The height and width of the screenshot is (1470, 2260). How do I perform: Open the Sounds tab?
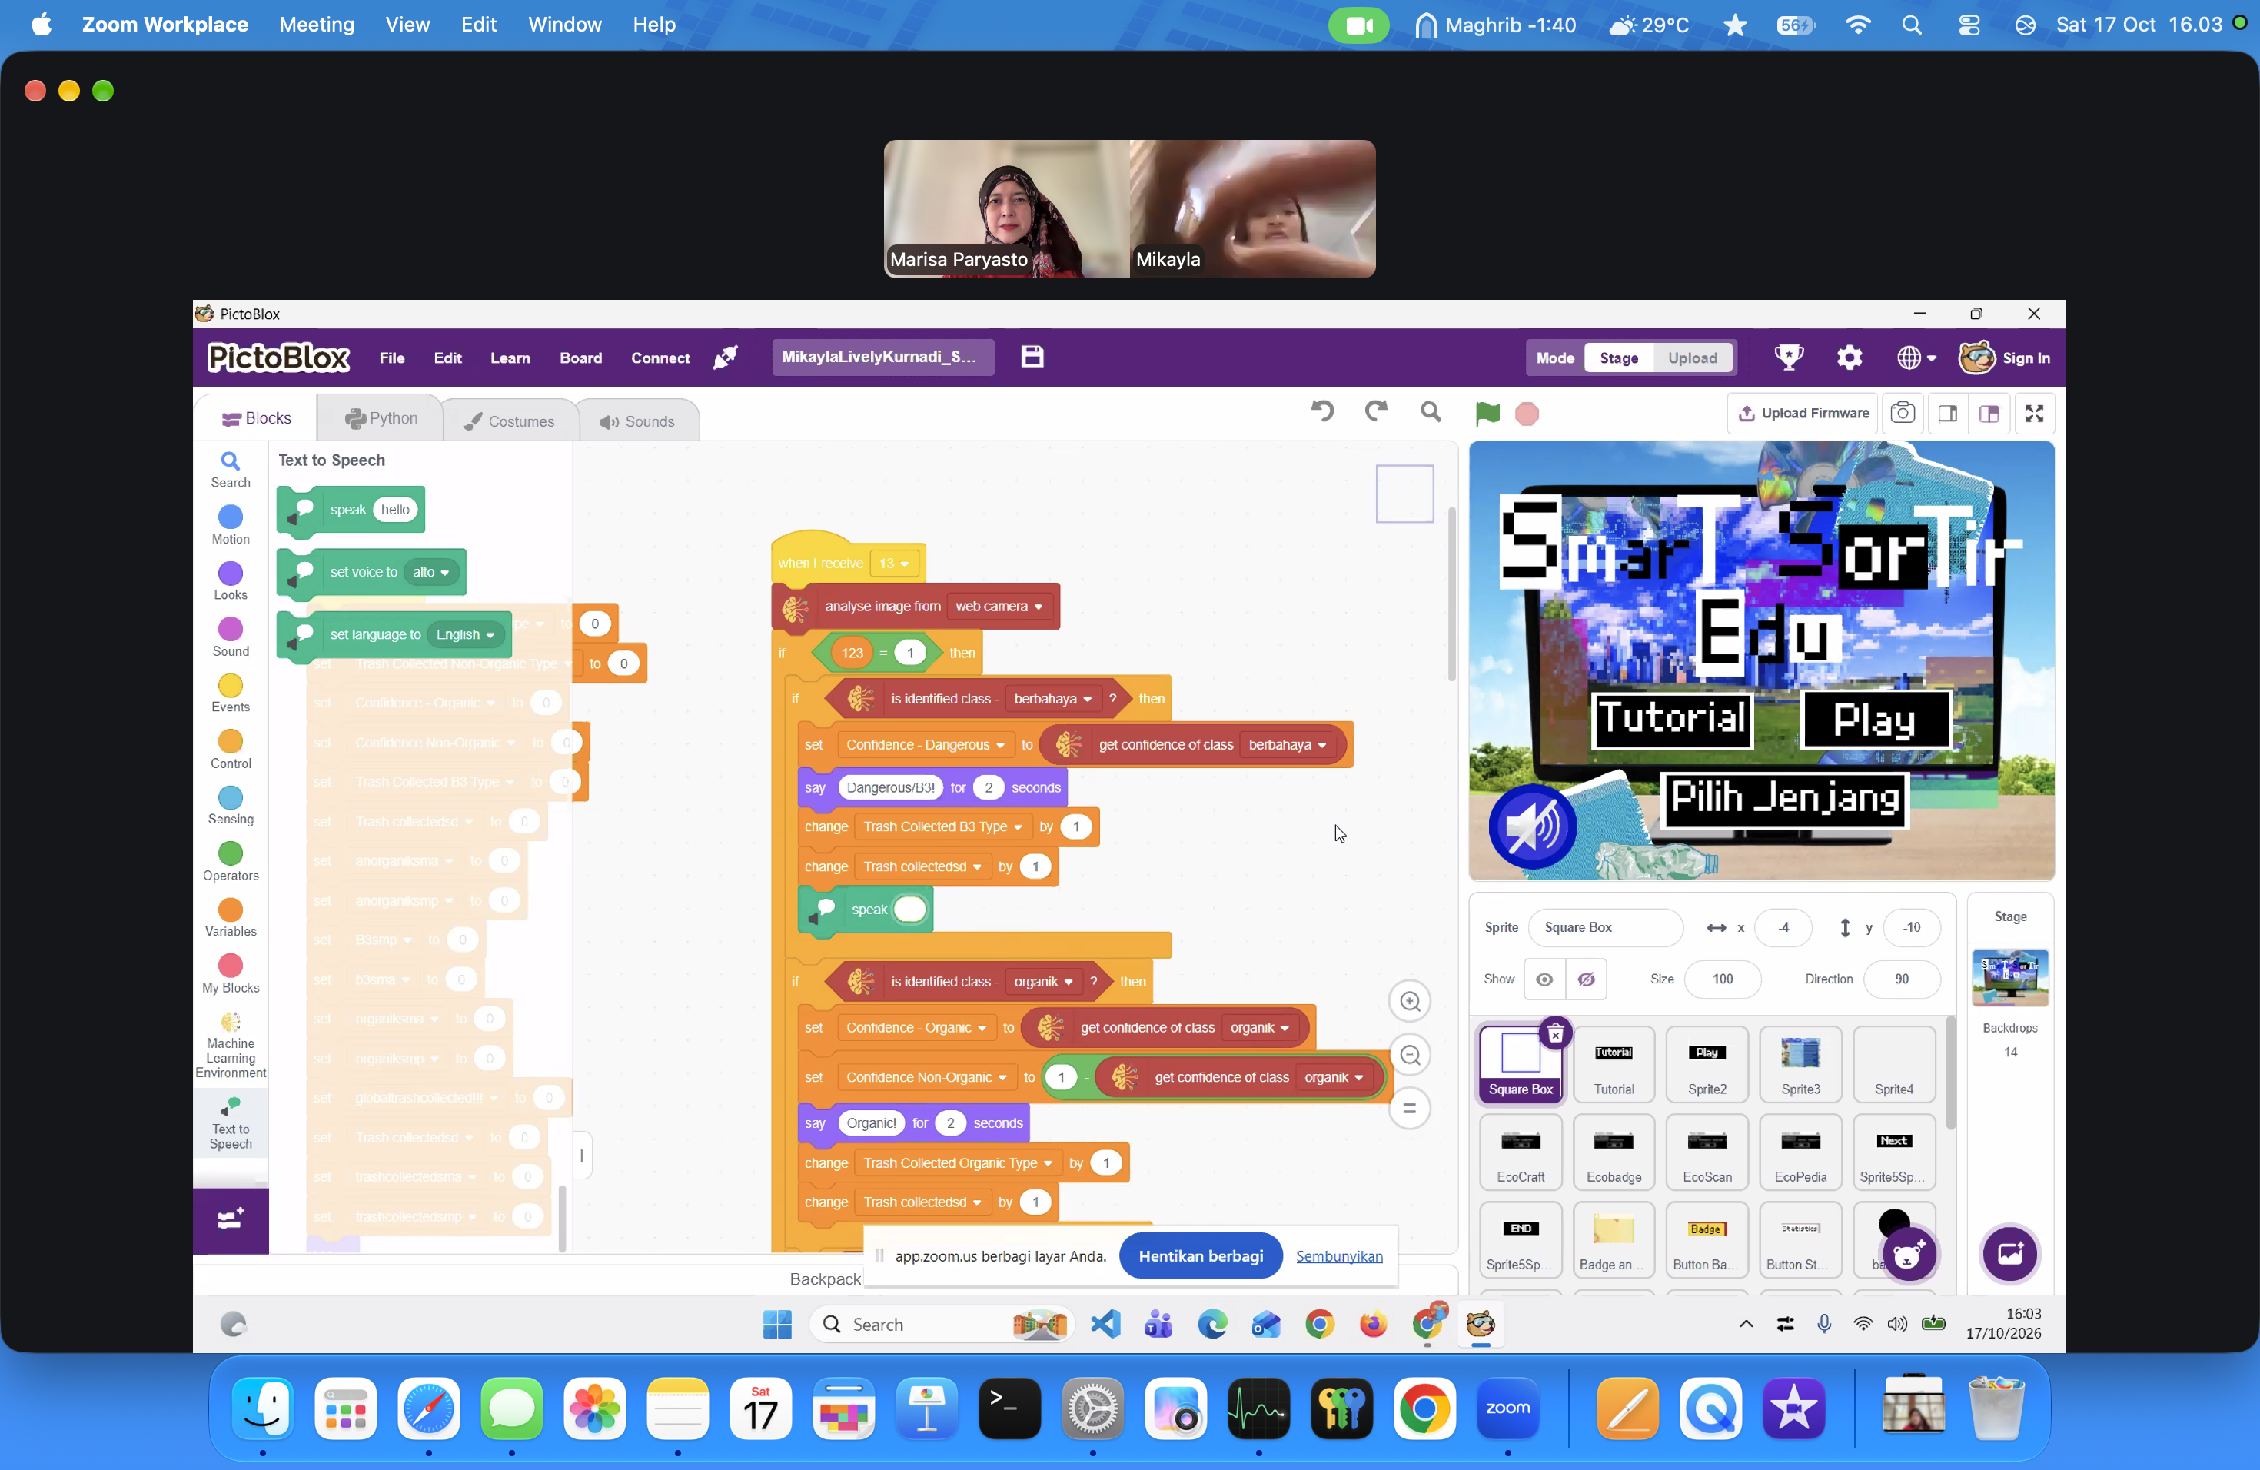637,421
